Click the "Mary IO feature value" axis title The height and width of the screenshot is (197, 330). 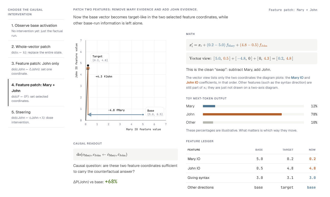(x=143, y=129)
